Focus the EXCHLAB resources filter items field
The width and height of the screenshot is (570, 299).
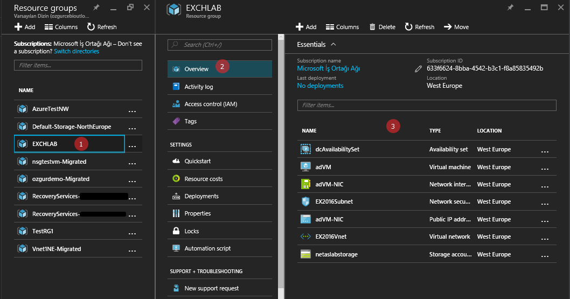pos(427,105)
